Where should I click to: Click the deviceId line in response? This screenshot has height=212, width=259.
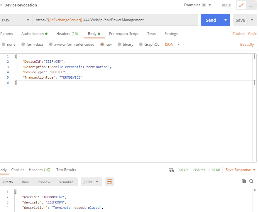44,202
